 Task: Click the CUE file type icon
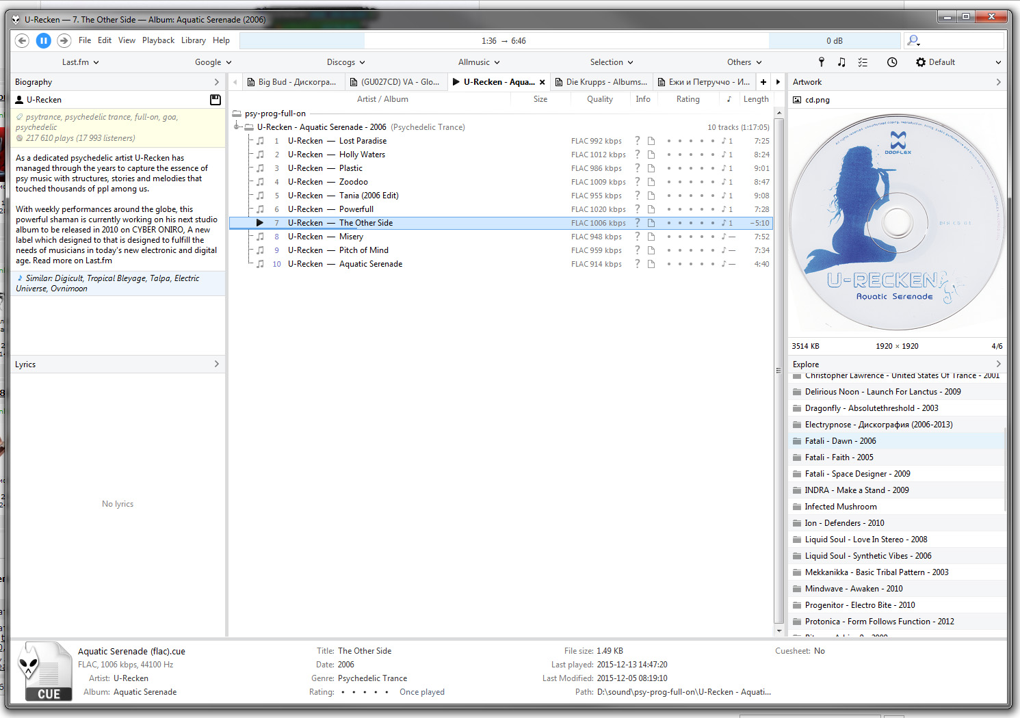pos(45,672)
